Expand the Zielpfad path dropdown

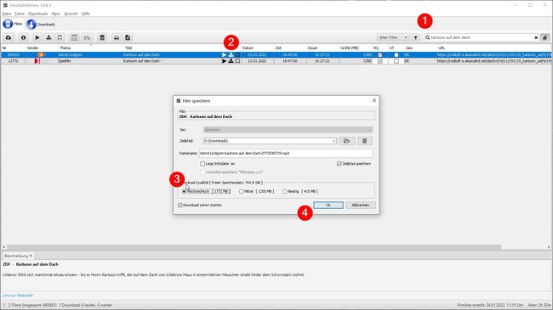click(334, 141)
